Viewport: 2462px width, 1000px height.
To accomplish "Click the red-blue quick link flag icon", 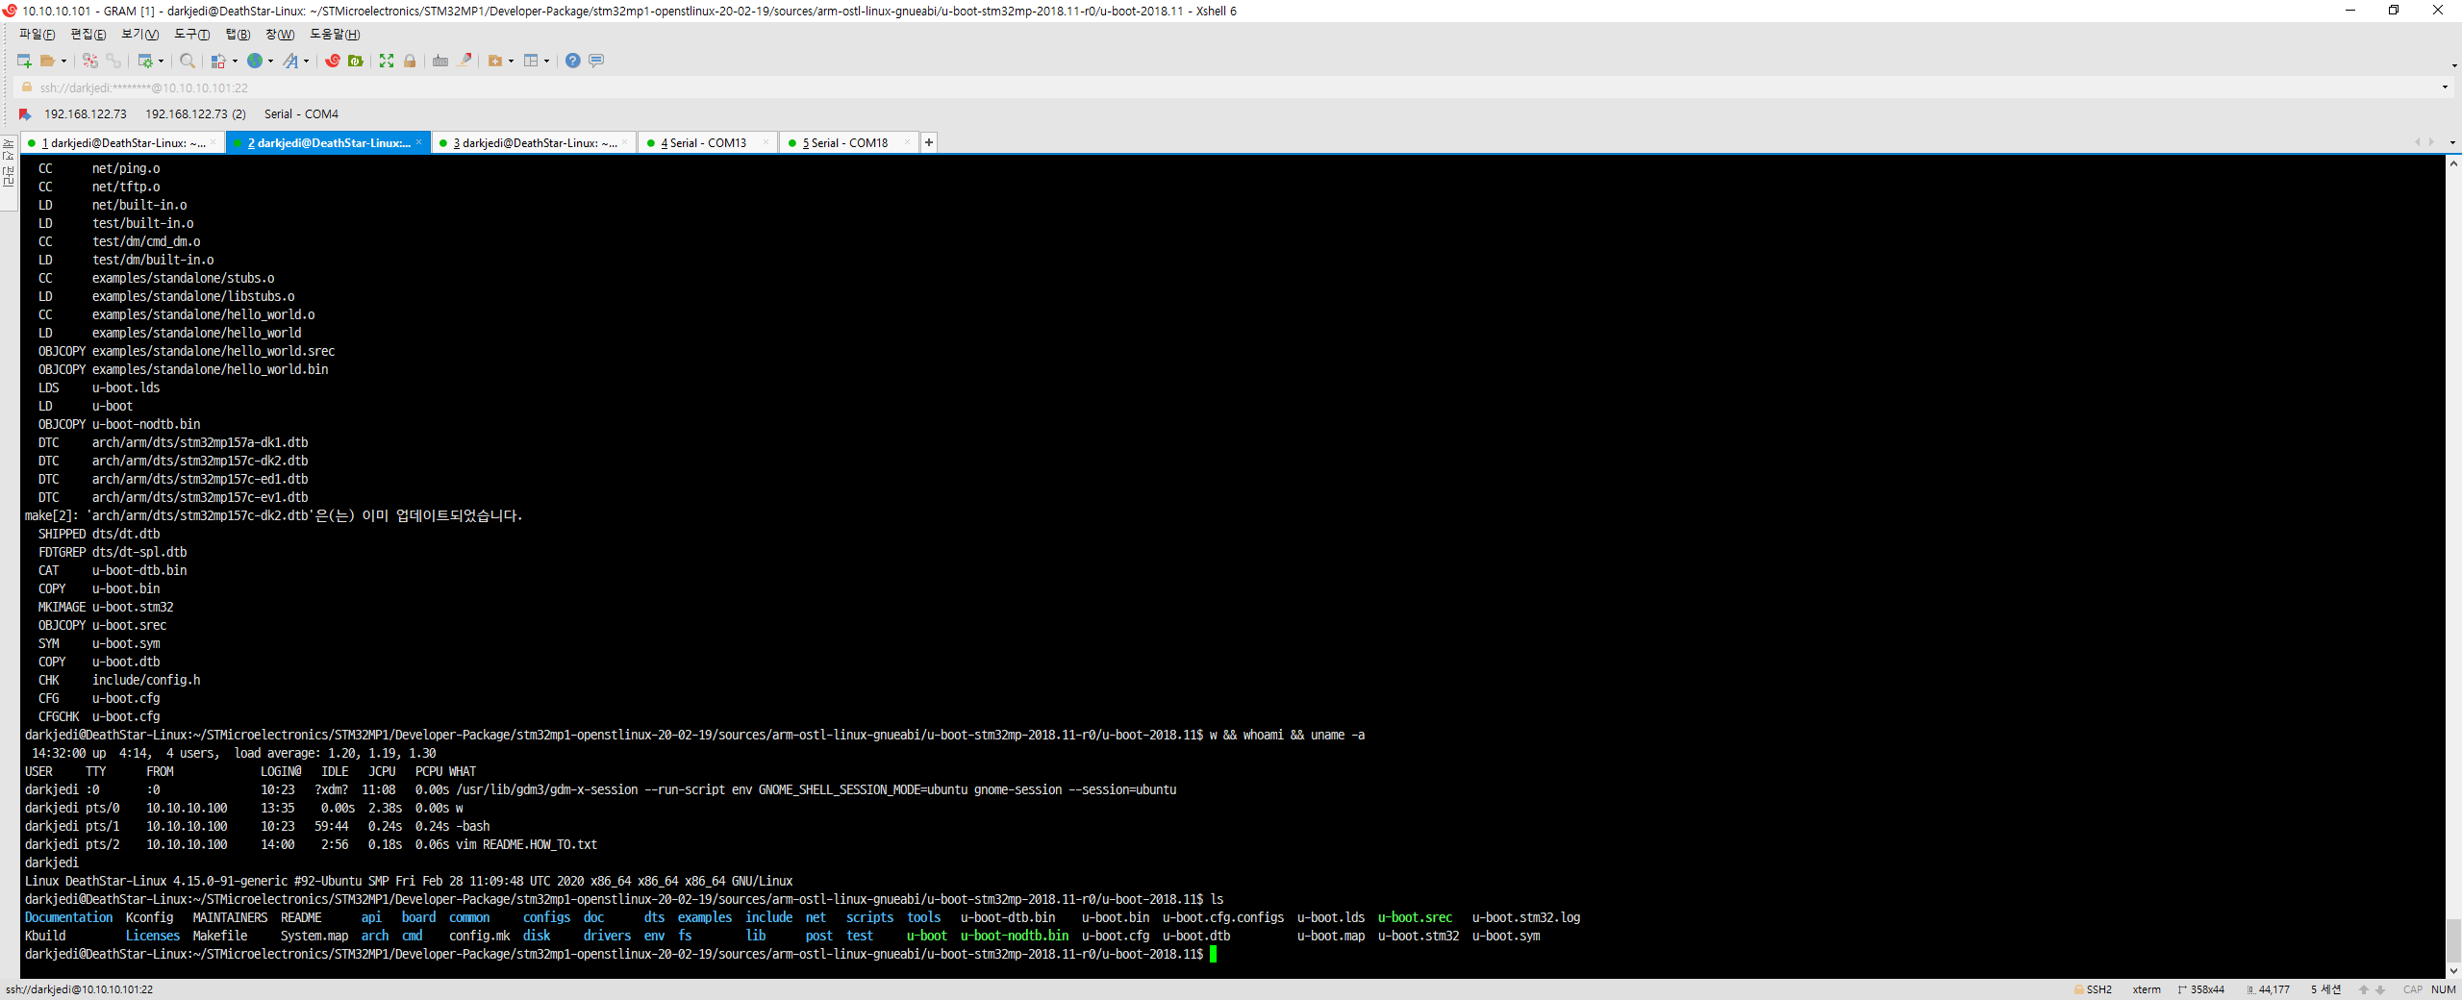I will pyautogui.click(x=25, y=114).
